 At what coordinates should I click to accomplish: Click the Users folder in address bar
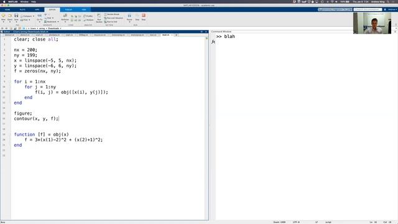pos(33,29)
